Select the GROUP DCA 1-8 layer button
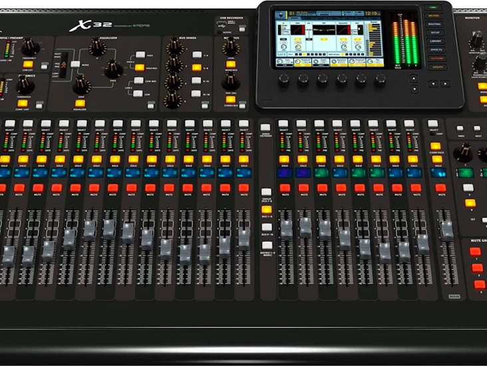The image size is (487, 366). tap(266, 192)
